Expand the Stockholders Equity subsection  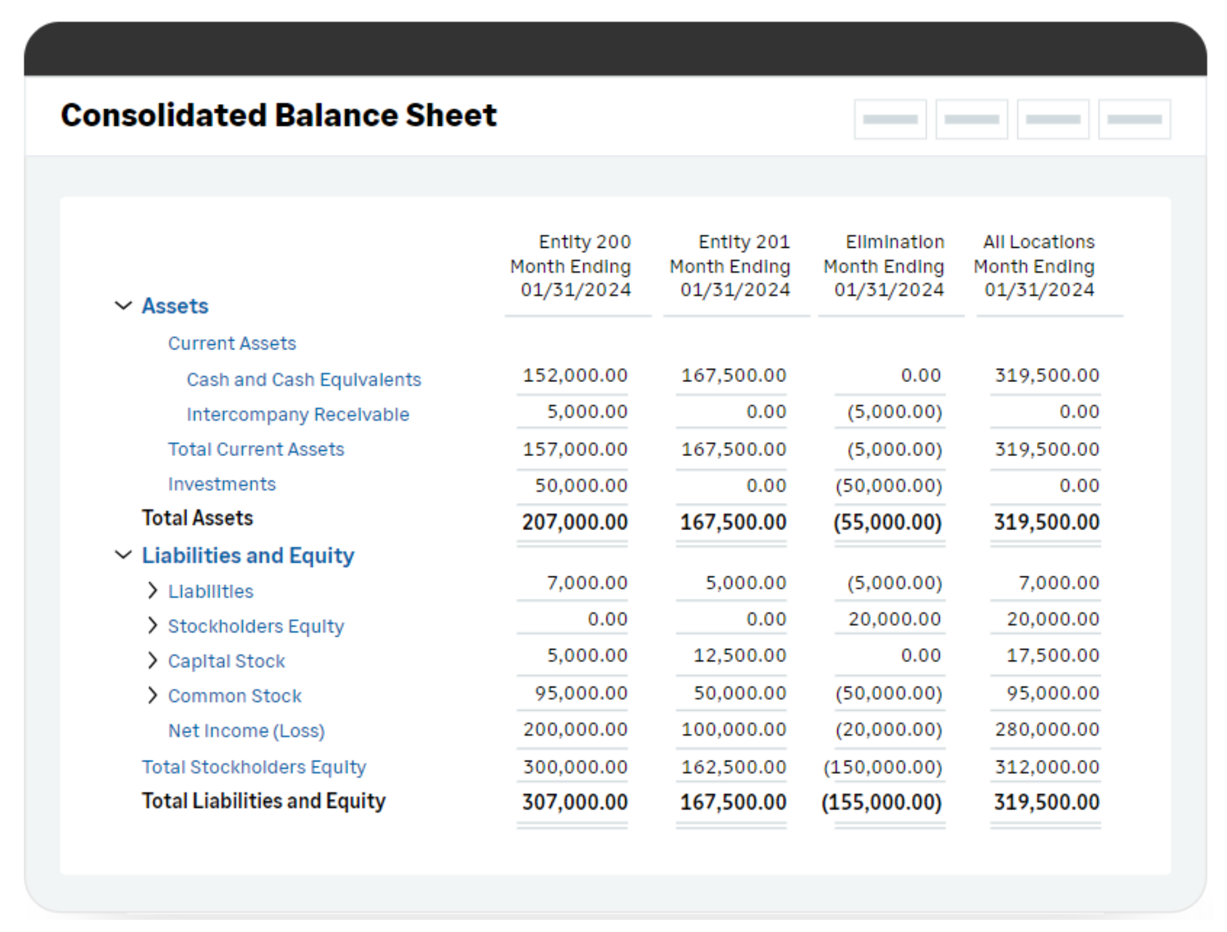[x=152, y=625]
